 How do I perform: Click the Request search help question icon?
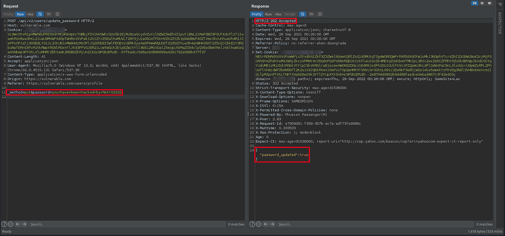pyautogui.click(x=4, y=224)
